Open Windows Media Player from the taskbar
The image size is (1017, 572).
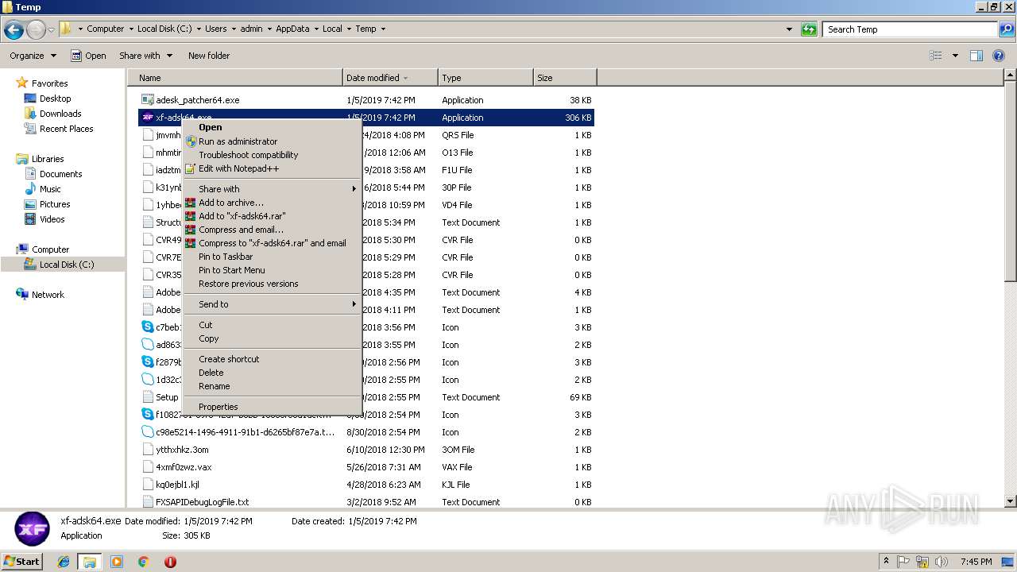117,562
